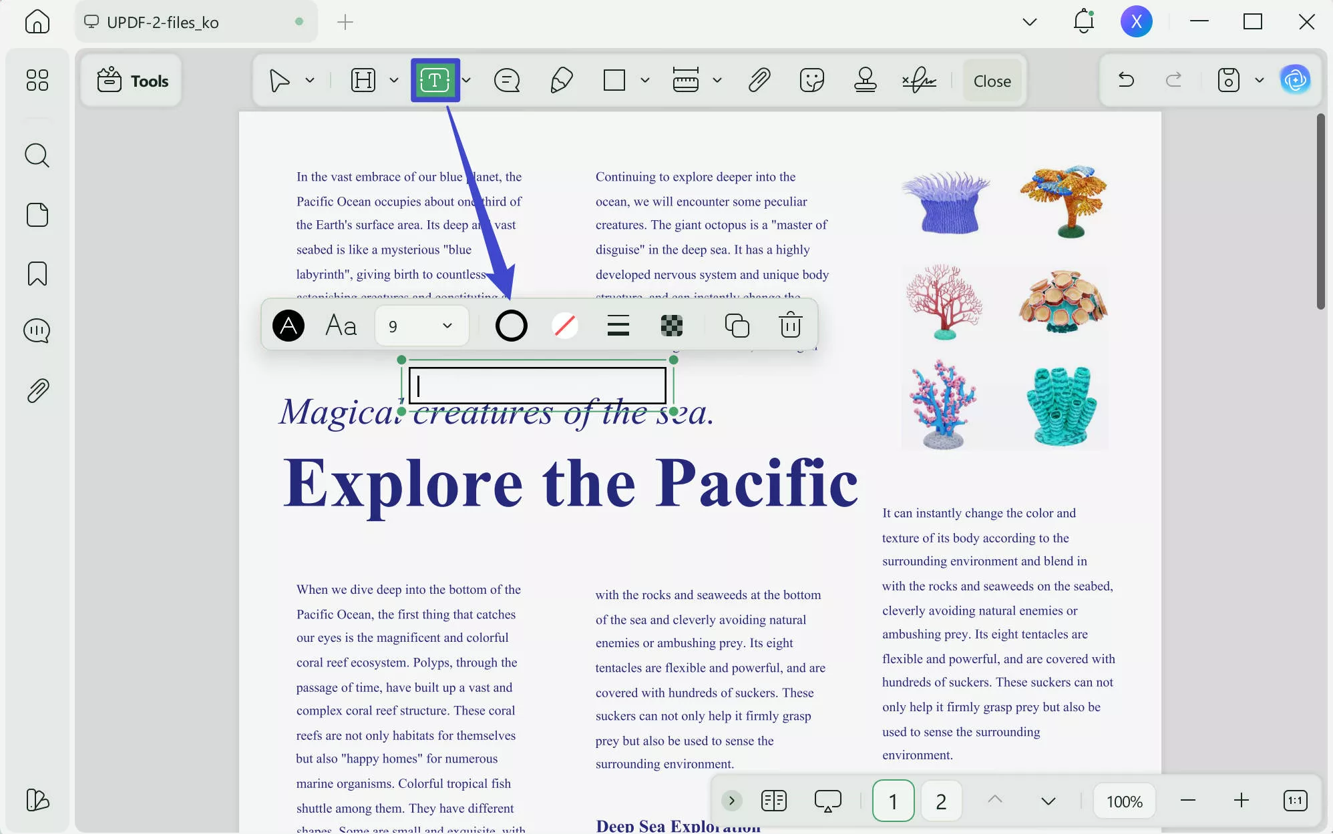Set text color with the black swatch
This screenshot has width=1333, height=834.
[288, 326]
